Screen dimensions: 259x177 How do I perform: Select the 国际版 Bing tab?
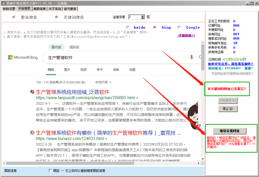pos(74,47)
